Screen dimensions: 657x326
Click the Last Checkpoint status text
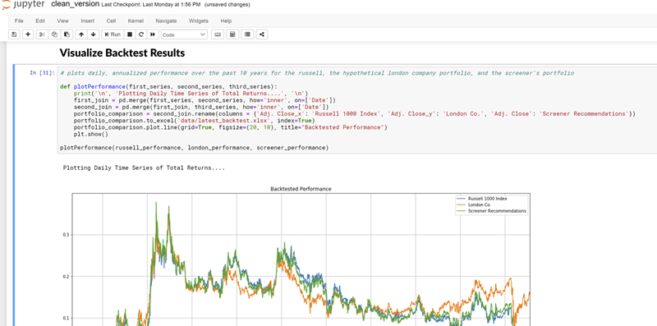click(151, 5)
